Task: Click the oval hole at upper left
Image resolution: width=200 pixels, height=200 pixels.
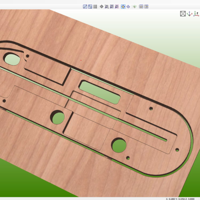Action: pyautogui.click(x=11, y=59)
